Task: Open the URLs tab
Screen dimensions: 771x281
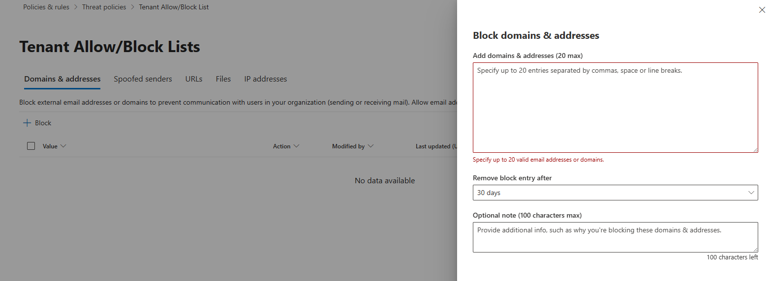Action: 194,79
